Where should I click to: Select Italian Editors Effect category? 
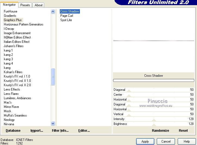[17, 42]
